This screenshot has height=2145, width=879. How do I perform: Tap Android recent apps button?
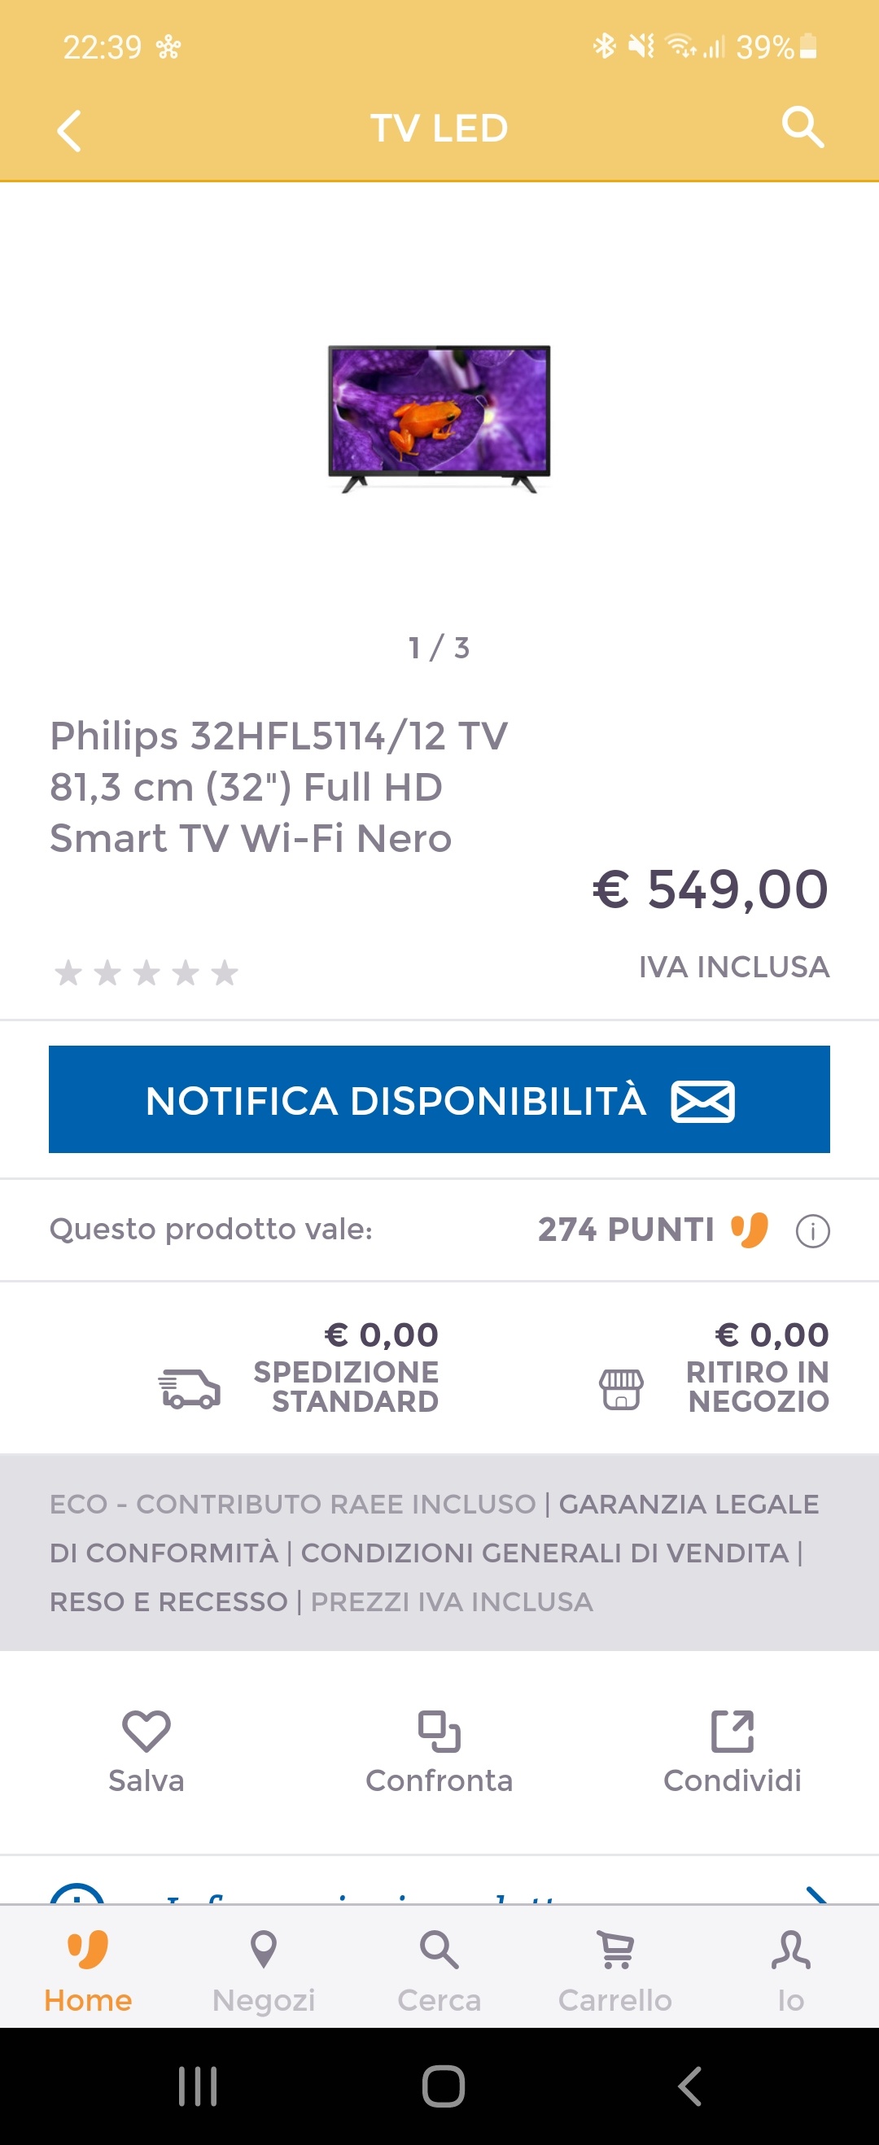(x=198, y=2086)
